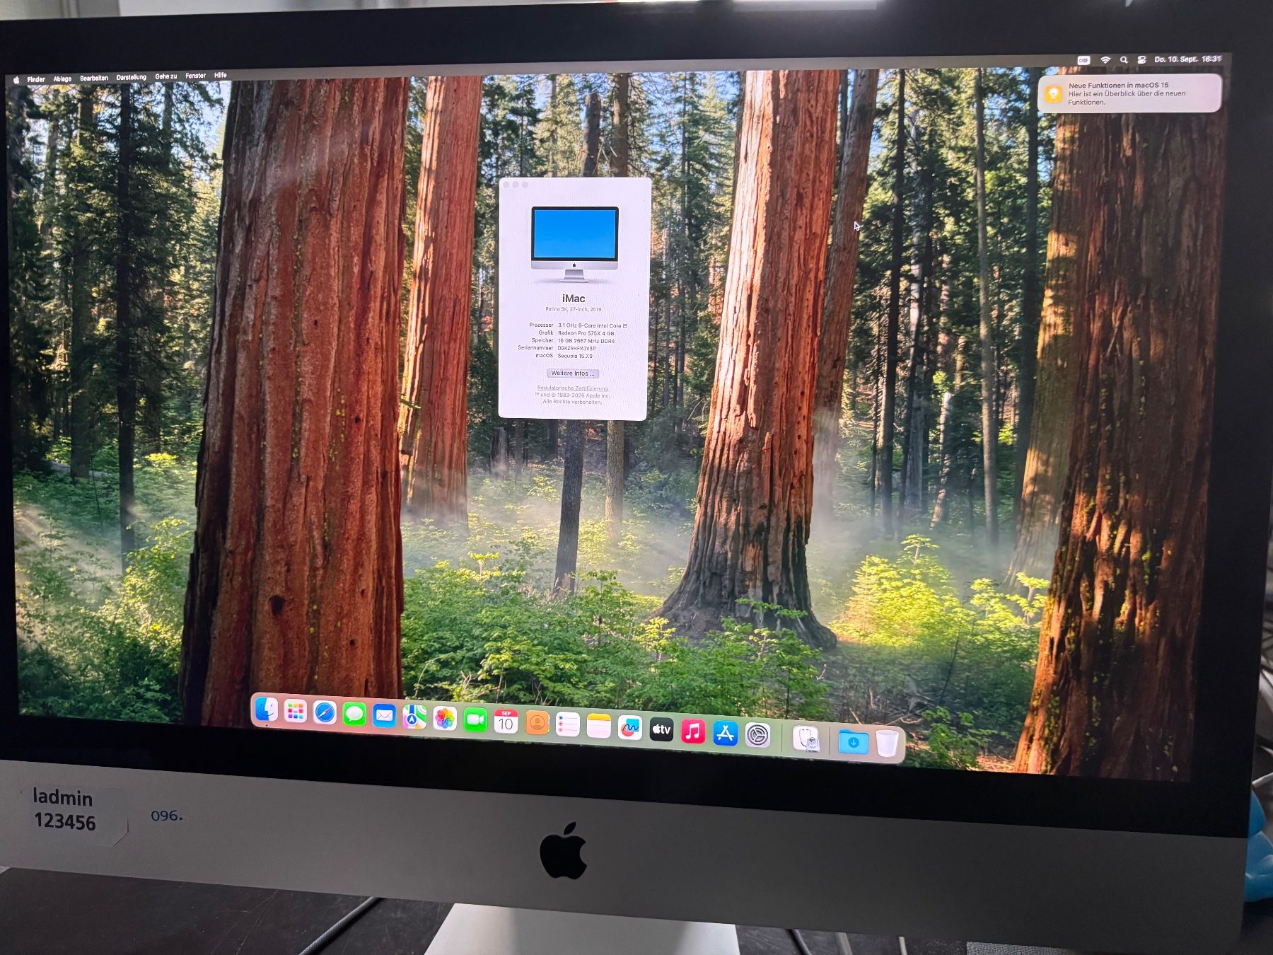
Task: Open the Bearbeiten menu
Action: coord(94,79)
